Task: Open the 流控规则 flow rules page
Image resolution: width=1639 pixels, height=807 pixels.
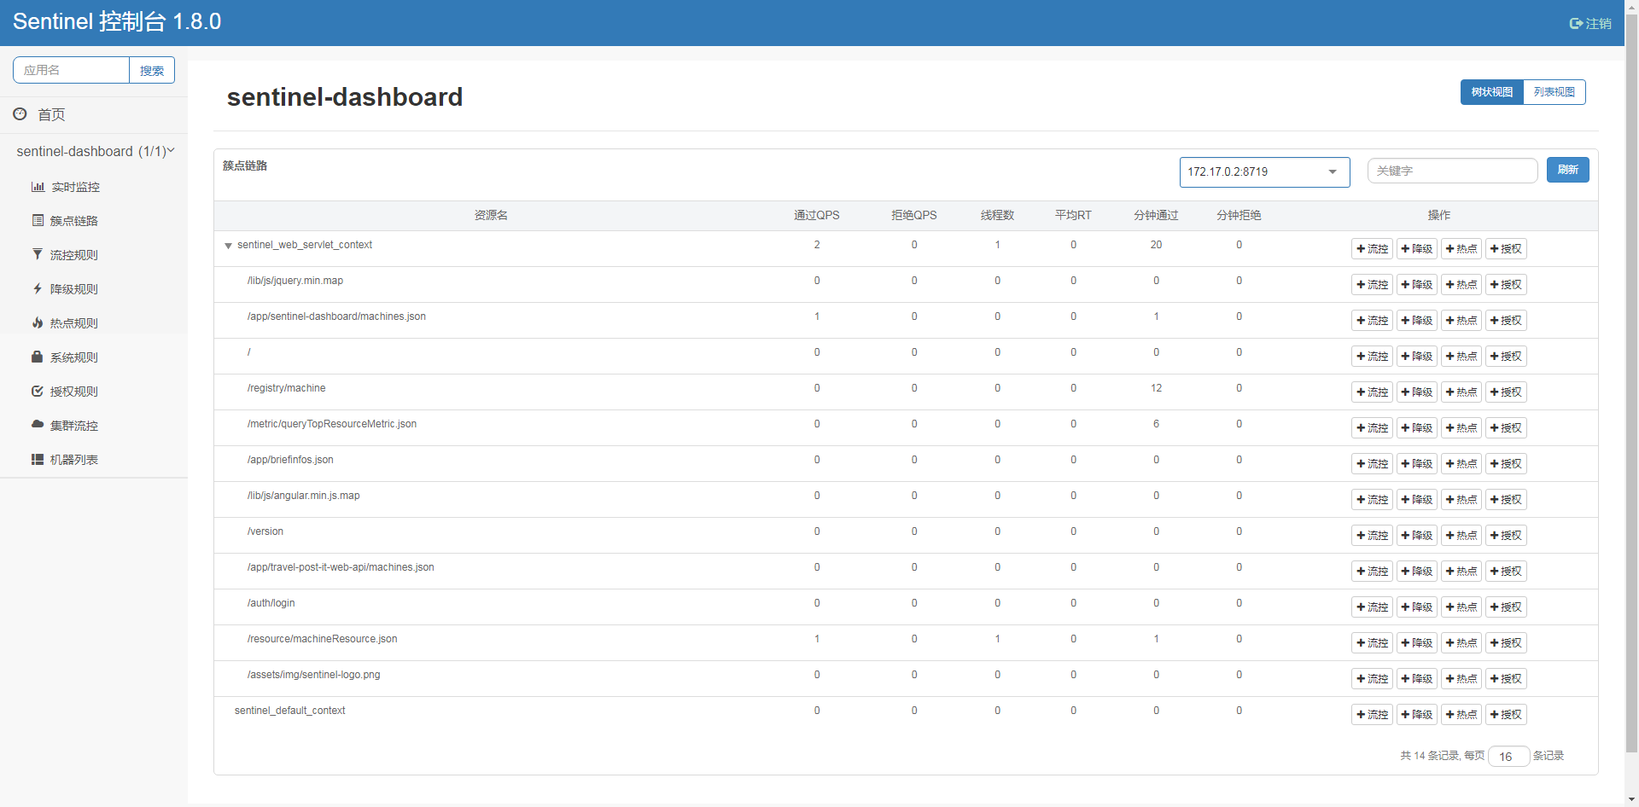Action: (75, 254)
